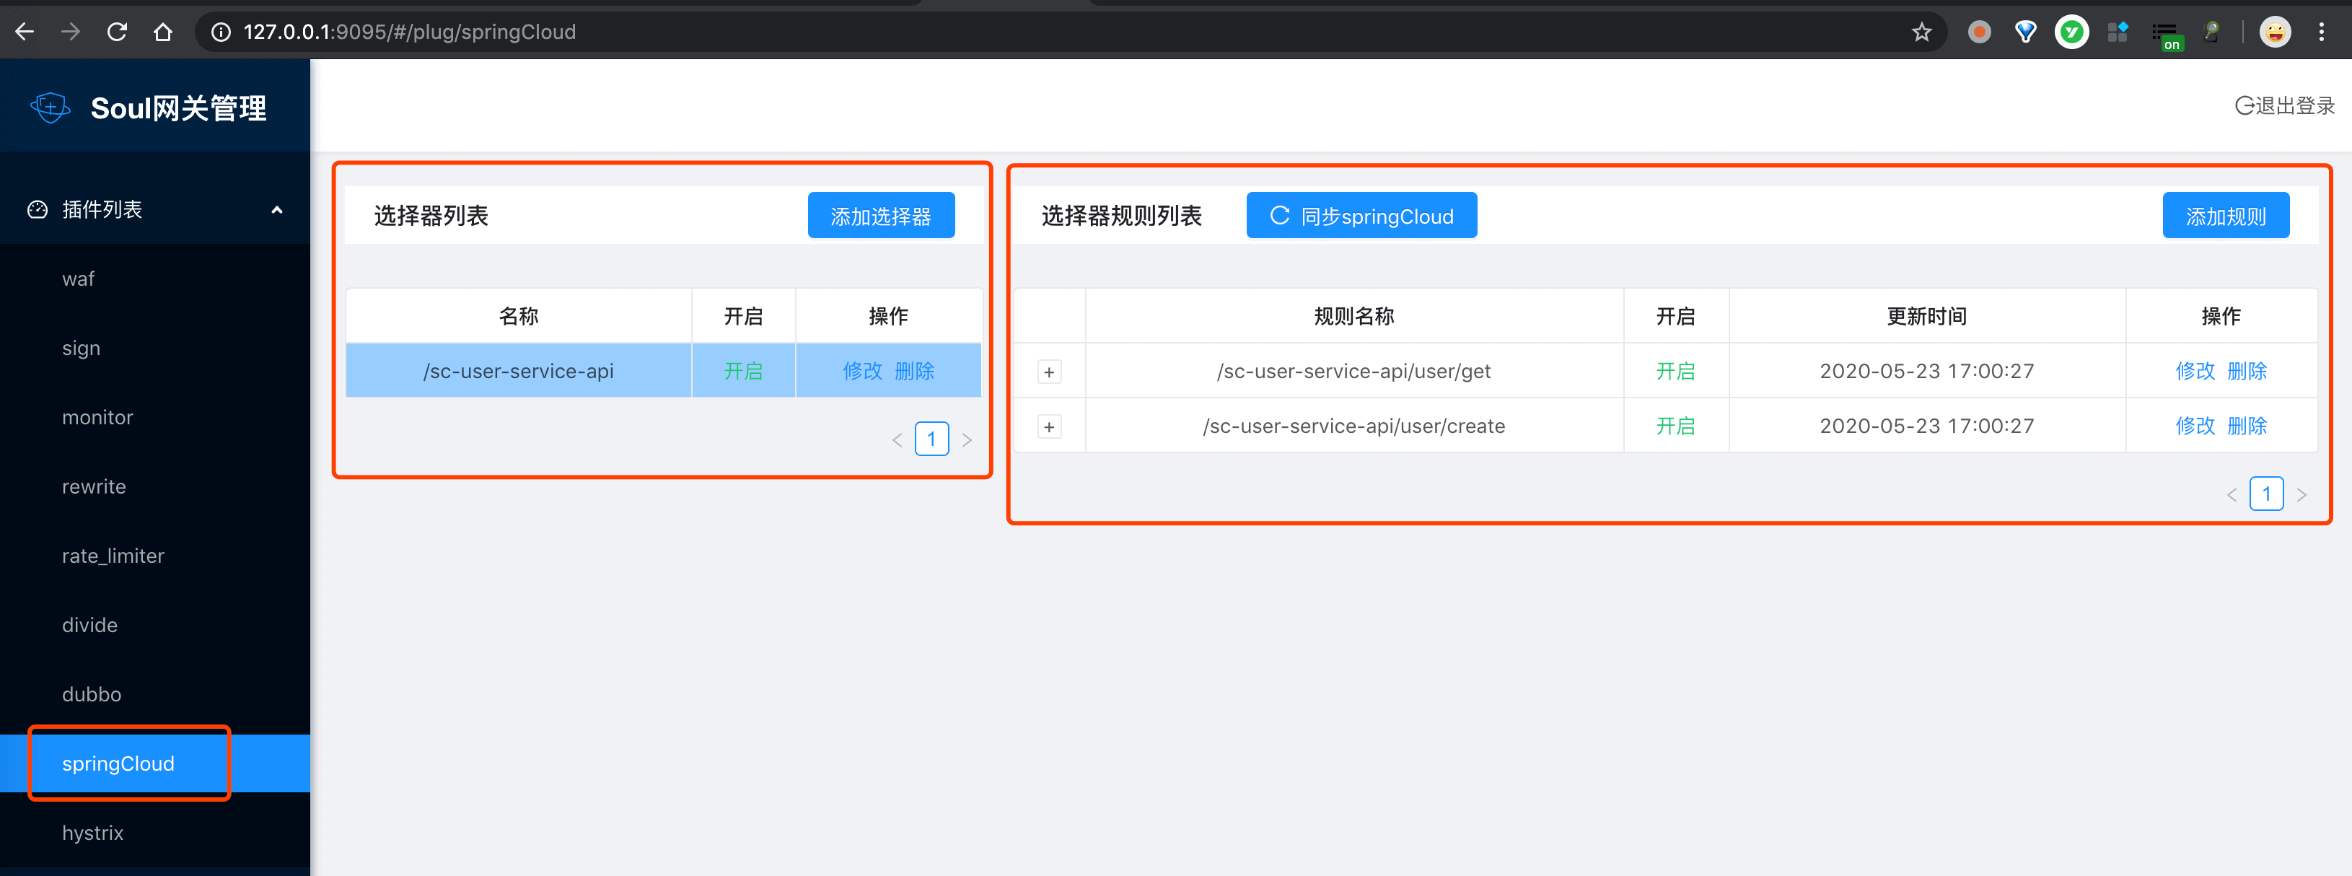Click the Soul shield logo icon
This screenshot has width=2352, height=876.
51,107
